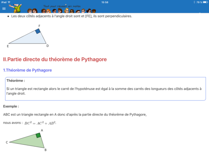Tap the 'Exemple :' label
Screen dimensions: 209x157
11,107
